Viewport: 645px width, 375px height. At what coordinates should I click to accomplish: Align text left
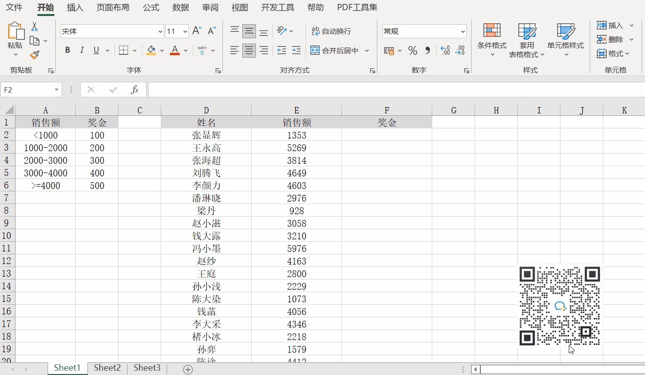click(235, 50)
